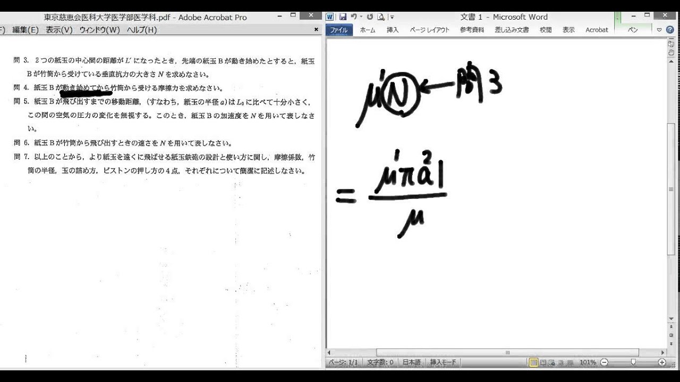Click the Select Browse Object button

[x=671, y=335]
